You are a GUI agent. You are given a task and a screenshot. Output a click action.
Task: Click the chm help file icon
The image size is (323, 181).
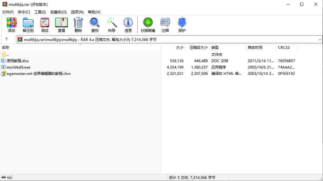(x=3, y=73)
